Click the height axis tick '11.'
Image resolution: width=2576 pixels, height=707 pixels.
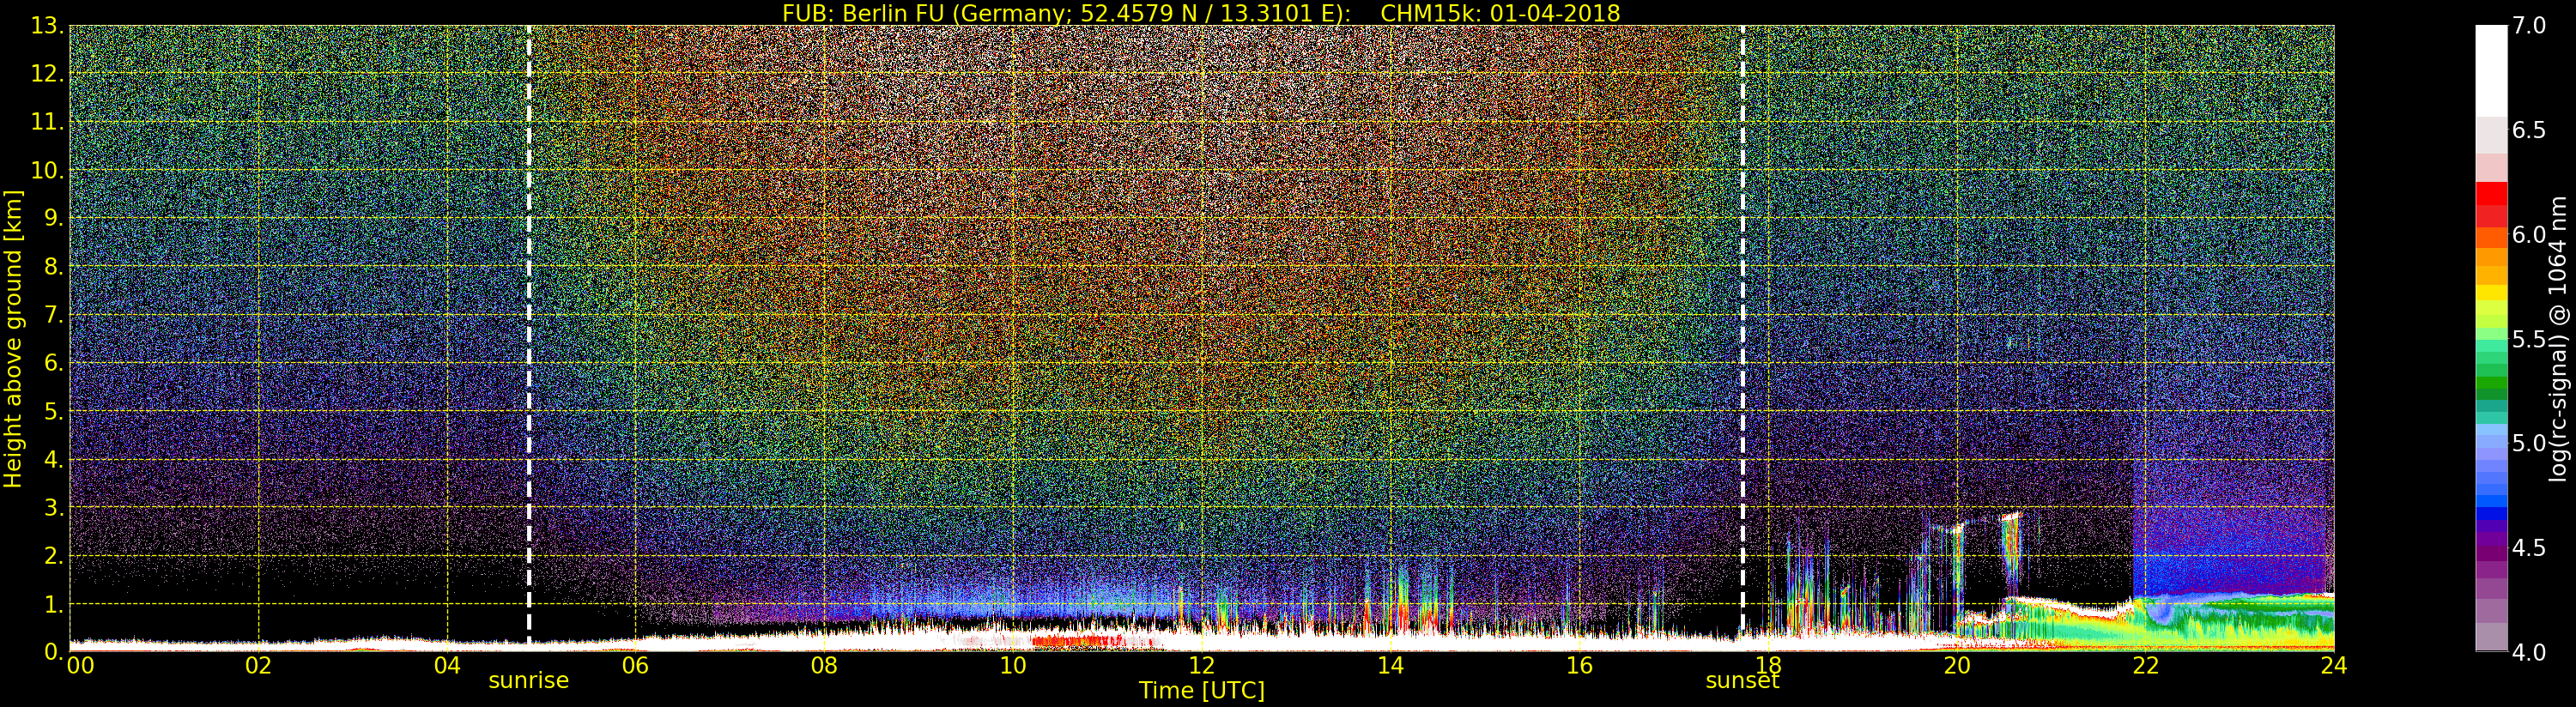tap(47, 122)
